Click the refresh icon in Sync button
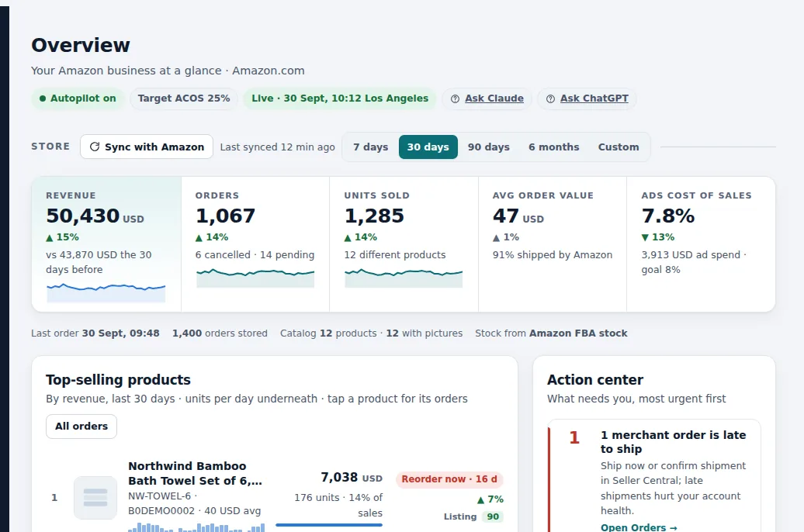This screenshot has width=804, height=532. [95, 147]
